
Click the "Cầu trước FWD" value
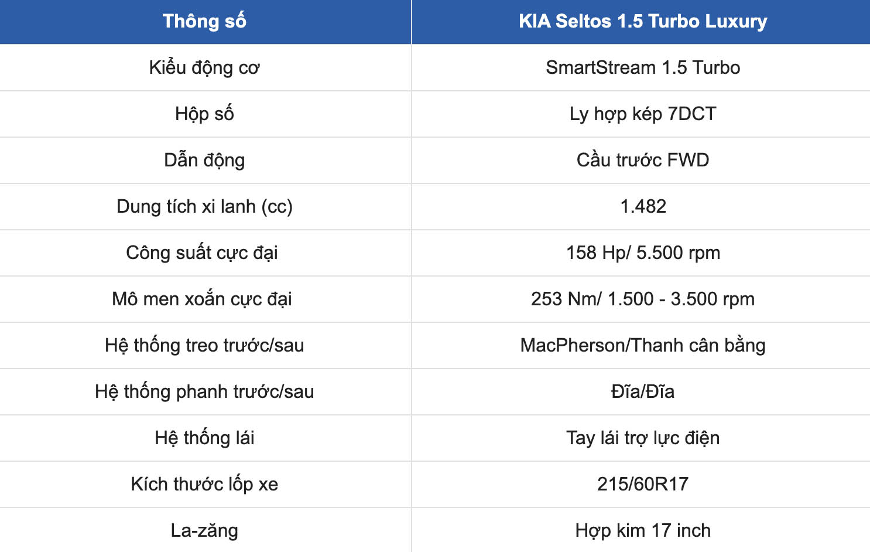coord(642,161)
